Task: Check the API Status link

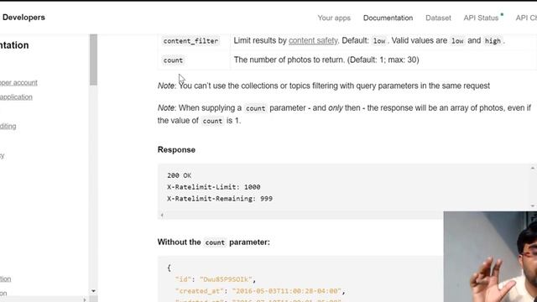Action: point(481,18)
